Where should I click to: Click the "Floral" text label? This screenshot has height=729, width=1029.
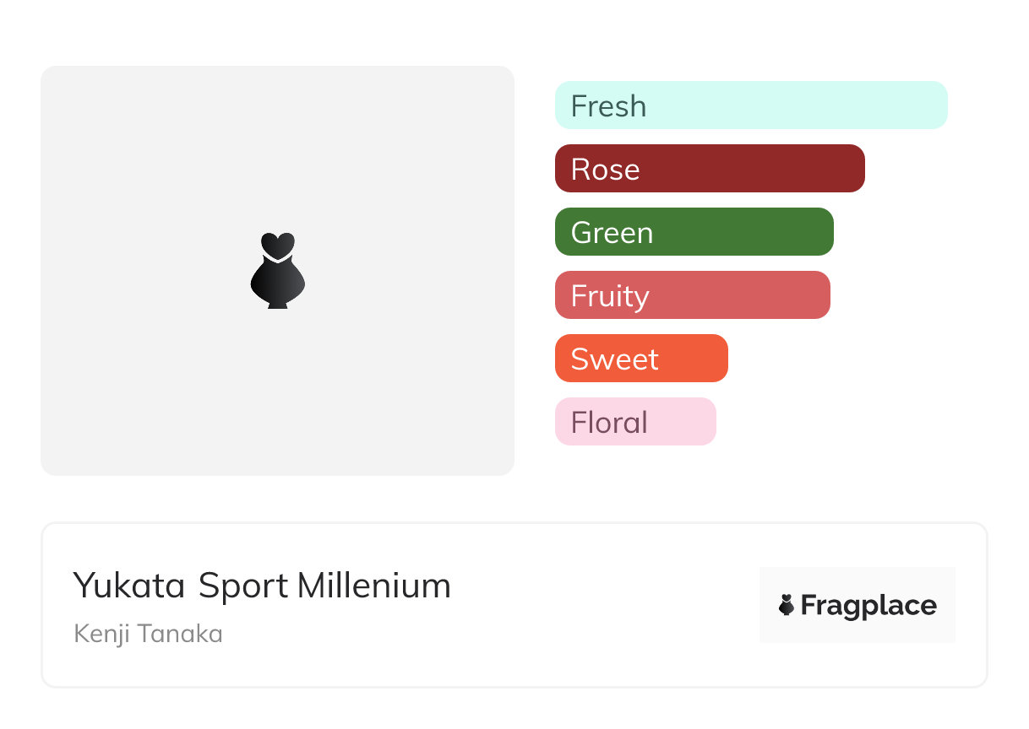[609, 423]
